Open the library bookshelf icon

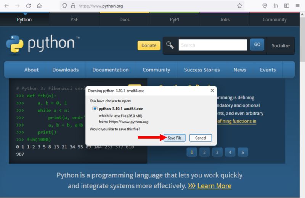pos(276,6)
